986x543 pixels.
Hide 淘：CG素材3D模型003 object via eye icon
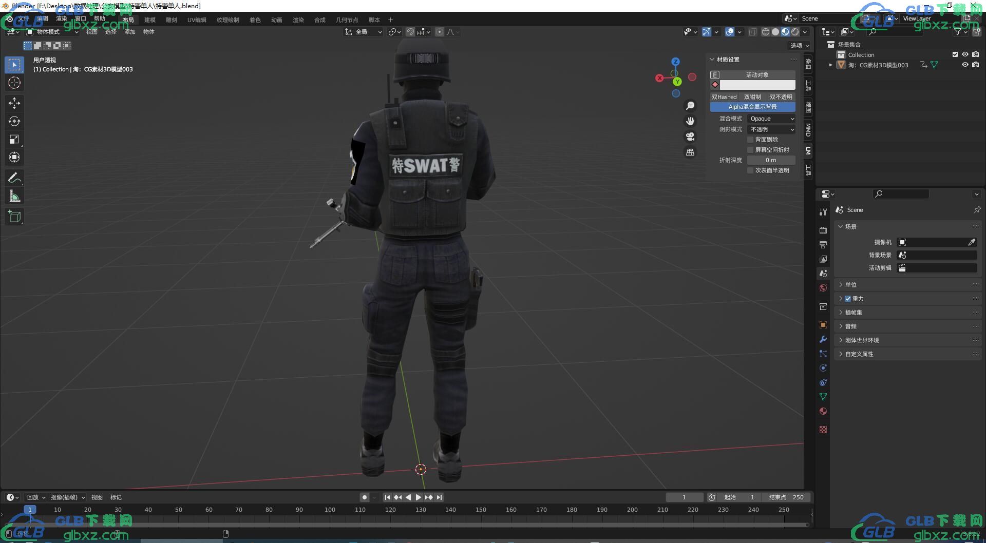click(x=965, y=65)
